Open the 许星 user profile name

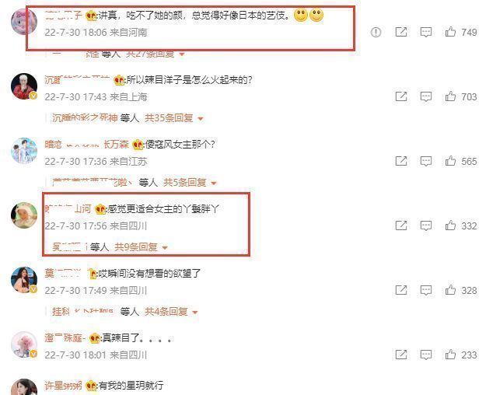[x=63, y=386]
